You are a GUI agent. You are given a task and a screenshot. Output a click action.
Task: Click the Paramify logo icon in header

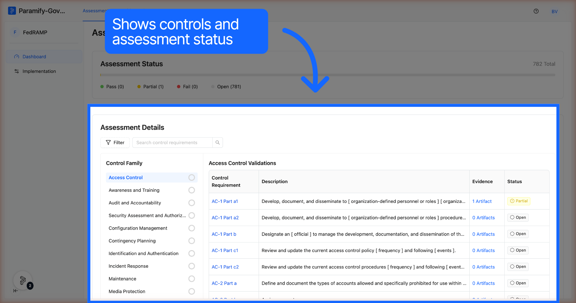12,11
